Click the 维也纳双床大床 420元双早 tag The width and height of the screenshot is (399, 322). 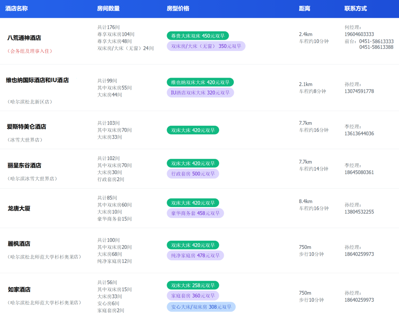point(200,82)
